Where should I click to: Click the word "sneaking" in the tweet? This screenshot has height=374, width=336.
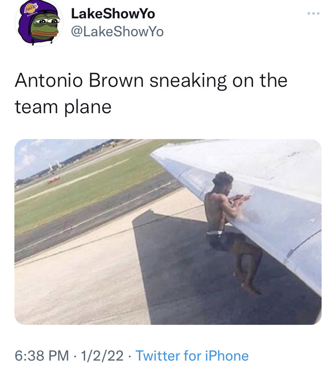(188, 81)
